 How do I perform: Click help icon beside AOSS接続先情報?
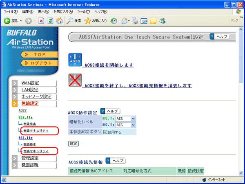pyautogui.click(x=108, y=161)
